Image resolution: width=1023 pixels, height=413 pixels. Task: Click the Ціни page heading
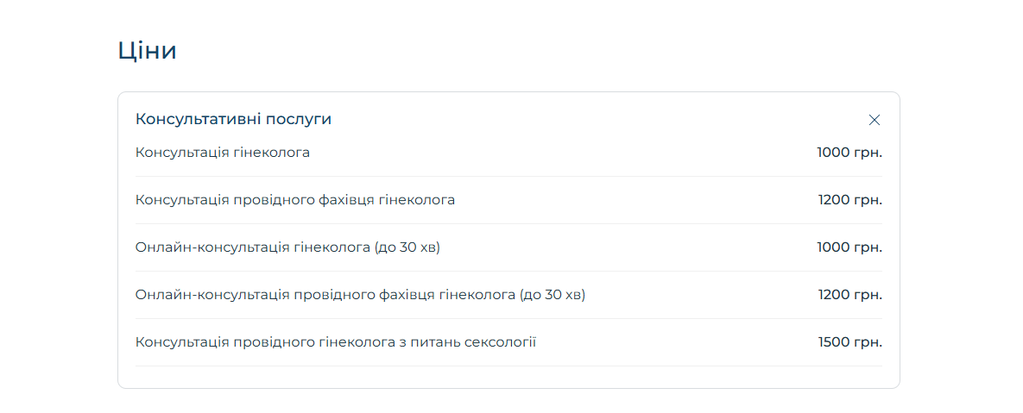pos(147,50)
